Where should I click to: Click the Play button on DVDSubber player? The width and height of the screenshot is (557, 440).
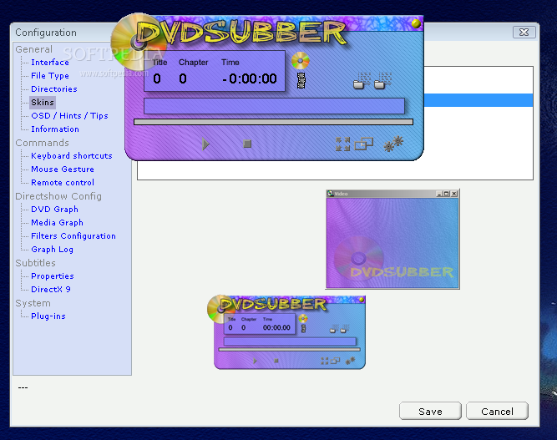point(205,144)
